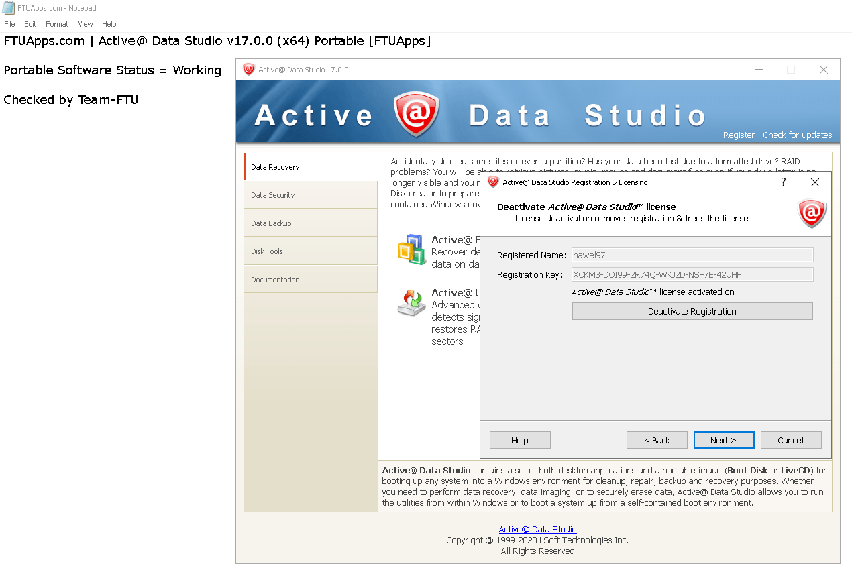Click the Next > button
The height and width of the screenshot is (570, 852).
point(724,440)
